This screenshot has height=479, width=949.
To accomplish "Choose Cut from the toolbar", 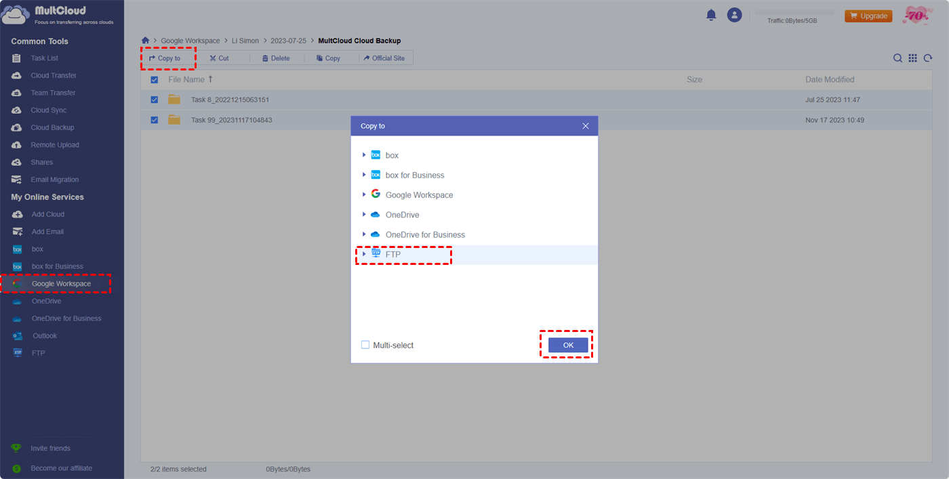I will tap(218, 58).
